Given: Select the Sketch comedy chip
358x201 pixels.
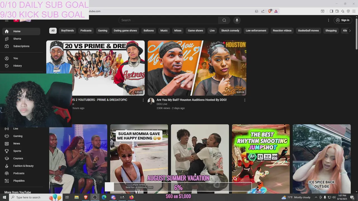Looking at the screenshot, I should click(x=230, y=31).
